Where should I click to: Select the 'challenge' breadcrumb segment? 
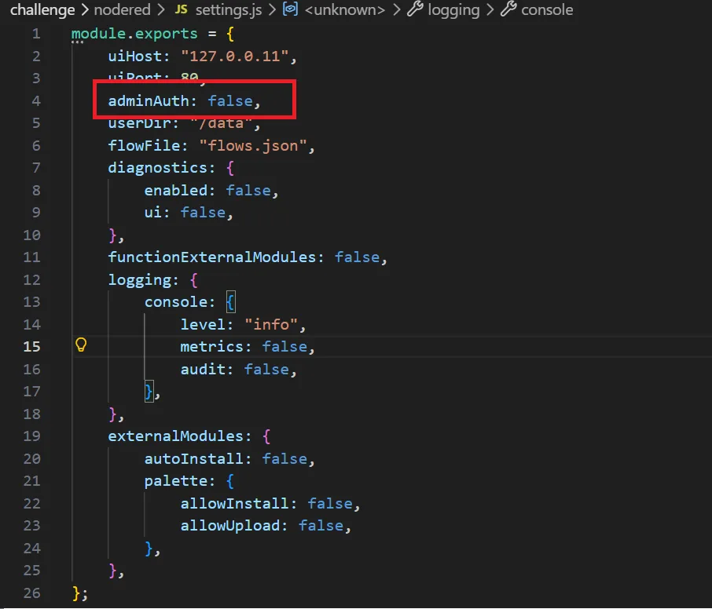click(x=42, y=9)
